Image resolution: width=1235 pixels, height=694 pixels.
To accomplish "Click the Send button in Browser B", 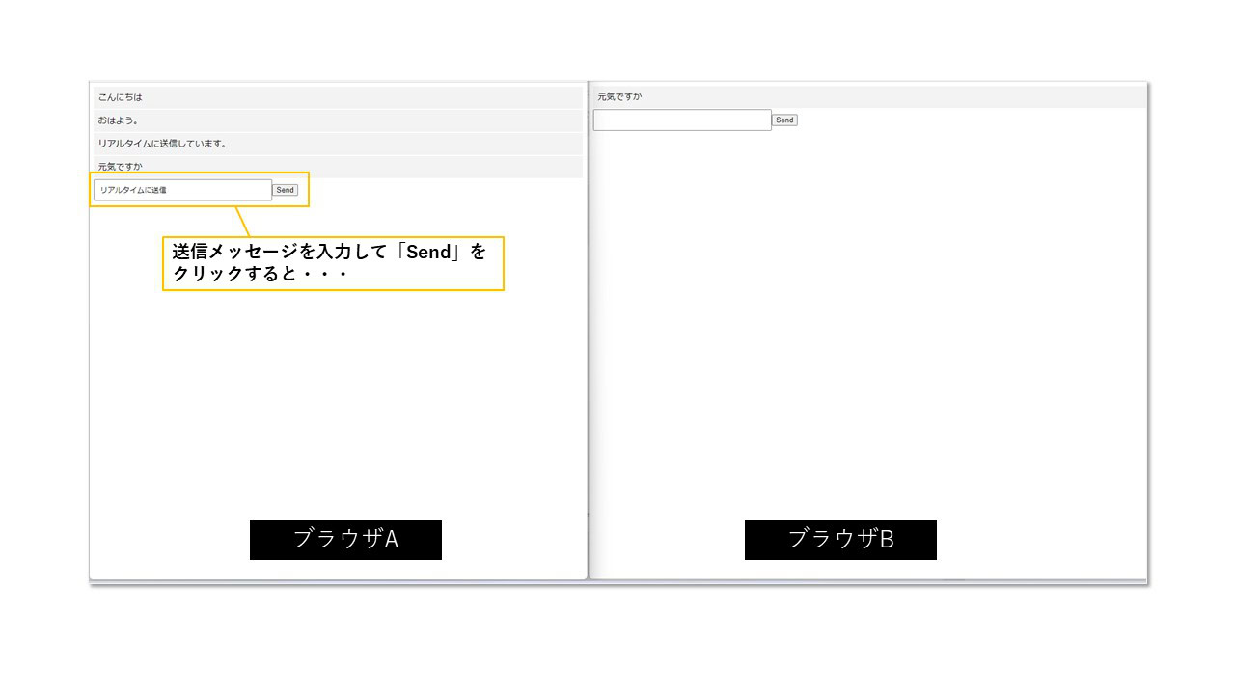I will (x=784, y=120).
